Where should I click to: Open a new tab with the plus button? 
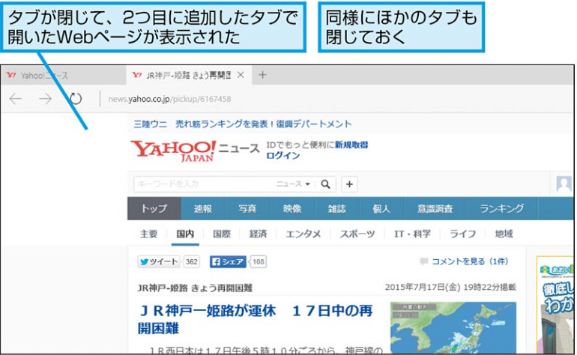tap(262, 75)
